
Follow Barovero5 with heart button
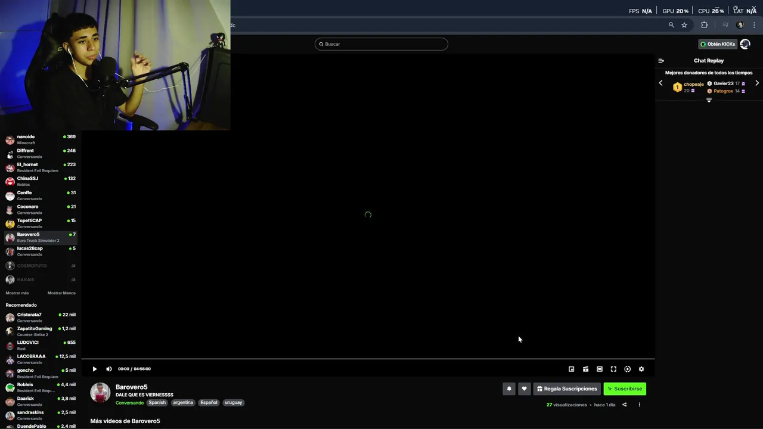click(524, 388)
